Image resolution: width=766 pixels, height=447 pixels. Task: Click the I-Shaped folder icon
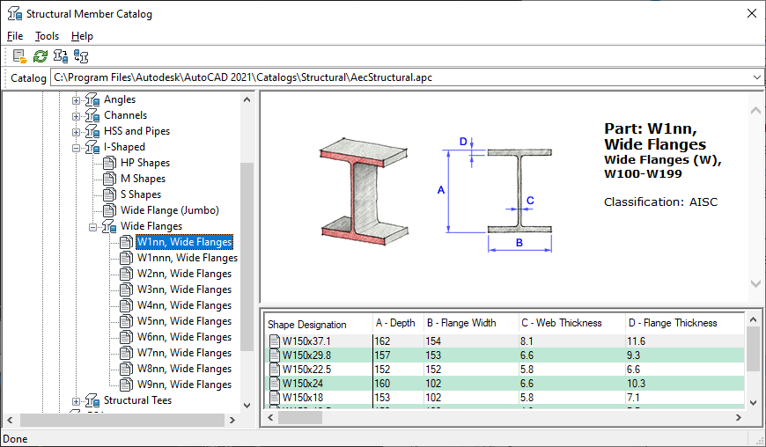point(92,147)
